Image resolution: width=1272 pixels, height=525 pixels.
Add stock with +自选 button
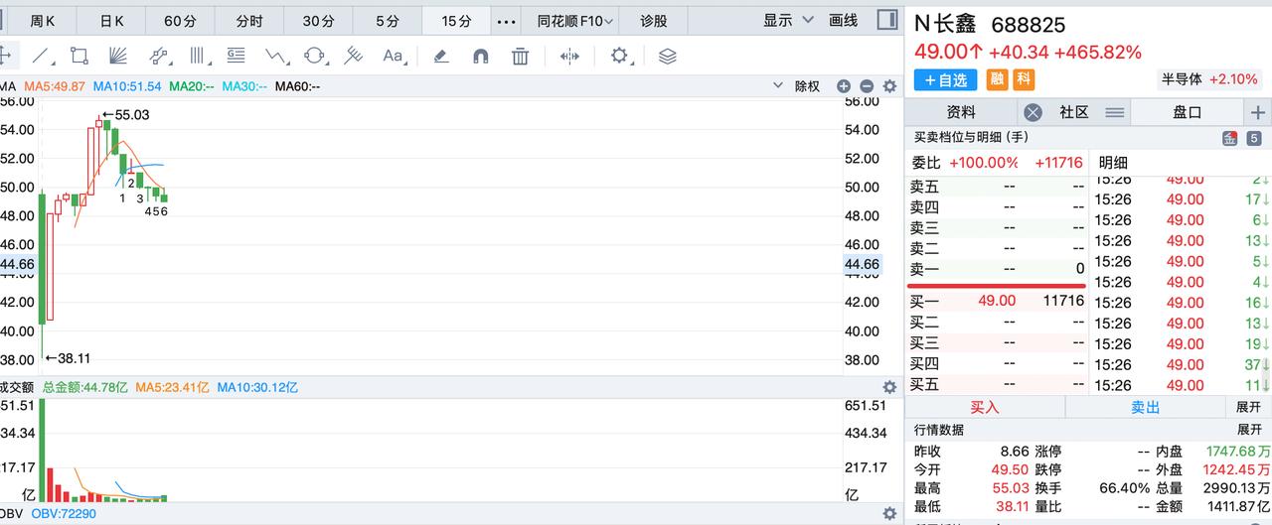(x=945, y=78)
